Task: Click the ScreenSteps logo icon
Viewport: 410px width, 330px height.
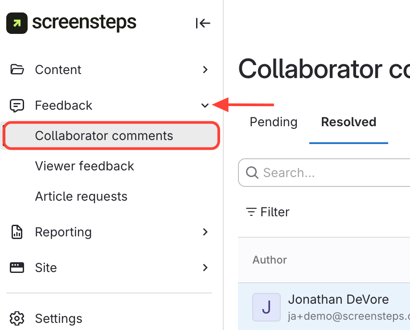Action: [17, 23]
